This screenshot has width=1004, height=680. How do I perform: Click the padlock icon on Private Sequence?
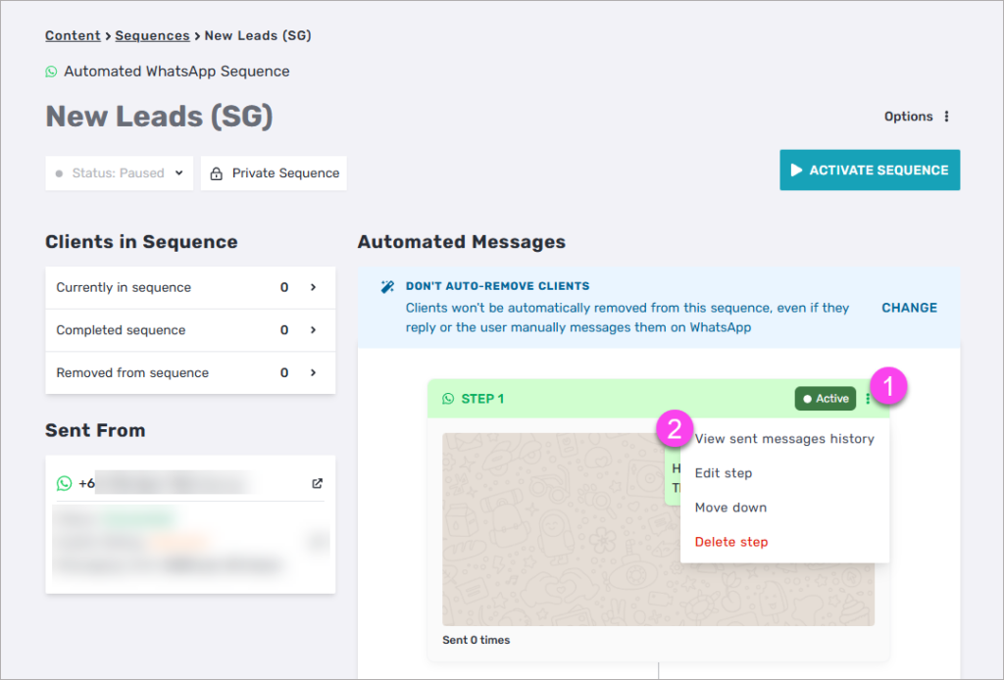click(217, 173)
